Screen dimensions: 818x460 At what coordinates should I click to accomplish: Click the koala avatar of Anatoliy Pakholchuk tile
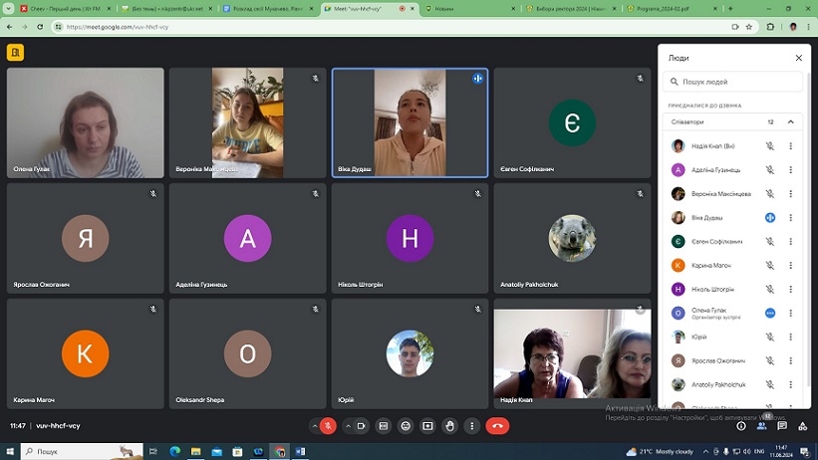point(572,238)
